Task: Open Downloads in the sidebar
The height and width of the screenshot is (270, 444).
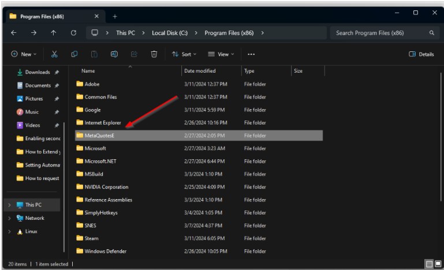Action: (x=38, y=72)
